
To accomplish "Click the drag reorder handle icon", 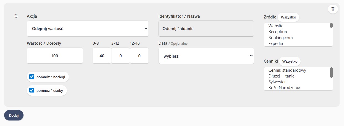I will pyautogui.click(x=16, y=16).
